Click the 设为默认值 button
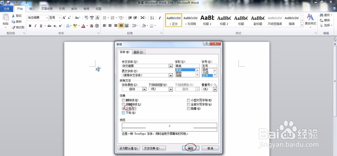This screenshot has width=337, height=156. [x=129, y=148]
